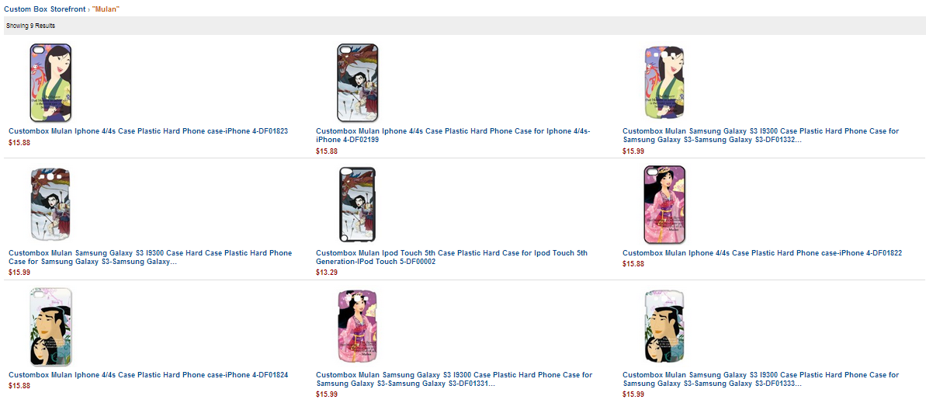Open the iPhone 4-DF01823 case thumbnail
This screenshot has height=403, width=926.
pyautogui.click(x=50, y=83)
